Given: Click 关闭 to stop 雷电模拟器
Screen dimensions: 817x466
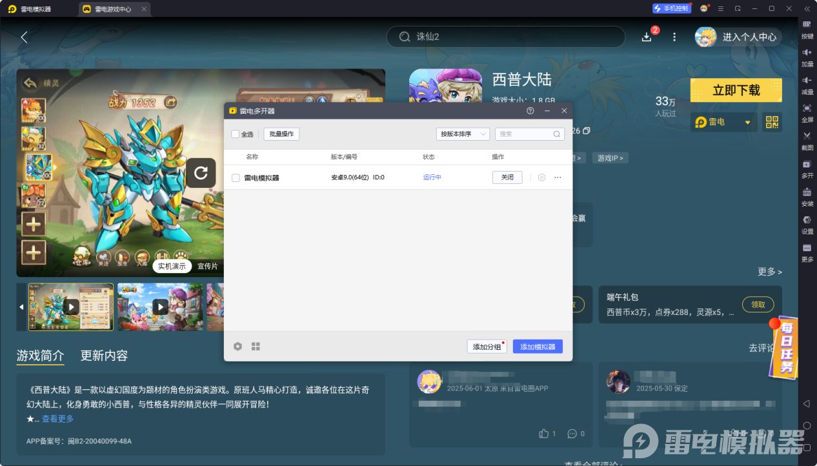Looking at the screenshot, I should (507, 177).
